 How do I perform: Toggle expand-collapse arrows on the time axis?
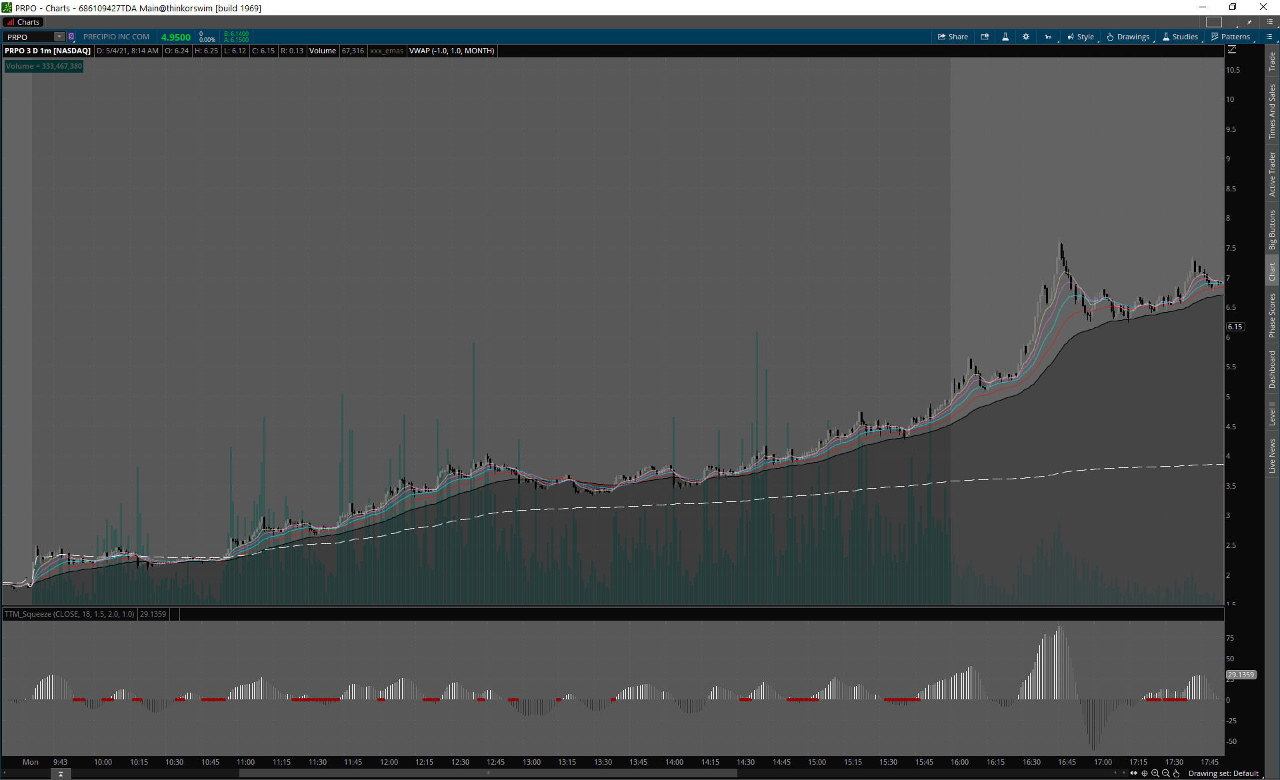(1133, 773)
